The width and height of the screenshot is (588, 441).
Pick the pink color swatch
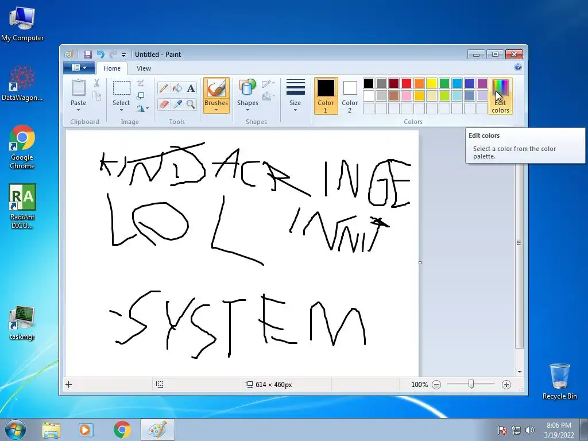pos(407,96)
